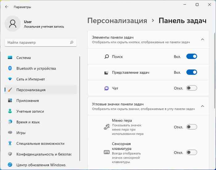Turn on the Меню пера toggle
Screen dimensions: 216x170
tap(192, 127)
